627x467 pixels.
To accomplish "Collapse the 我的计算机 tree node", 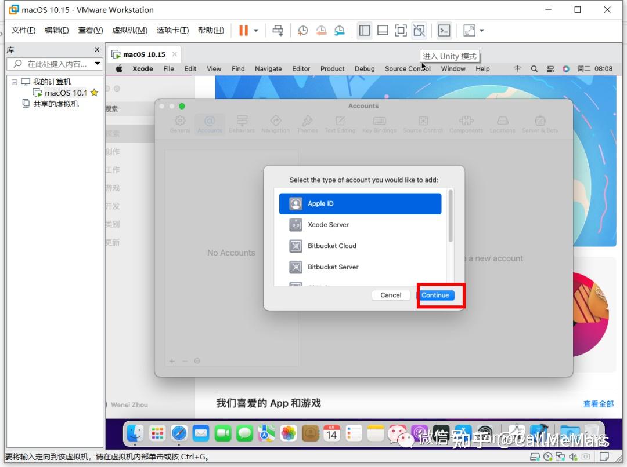I will tap(15, 82).
